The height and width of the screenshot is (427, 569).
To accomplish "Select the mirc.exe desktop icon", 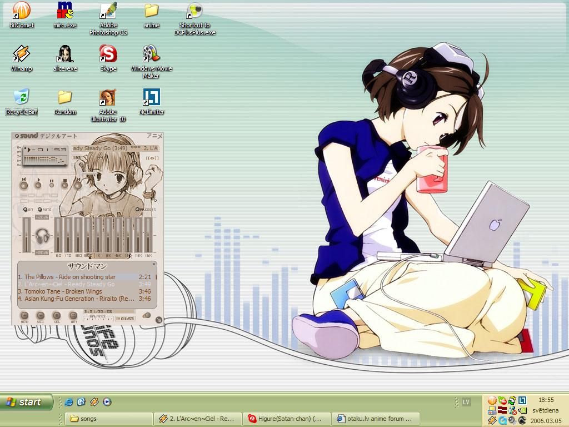I will click(x=65, y=15).
